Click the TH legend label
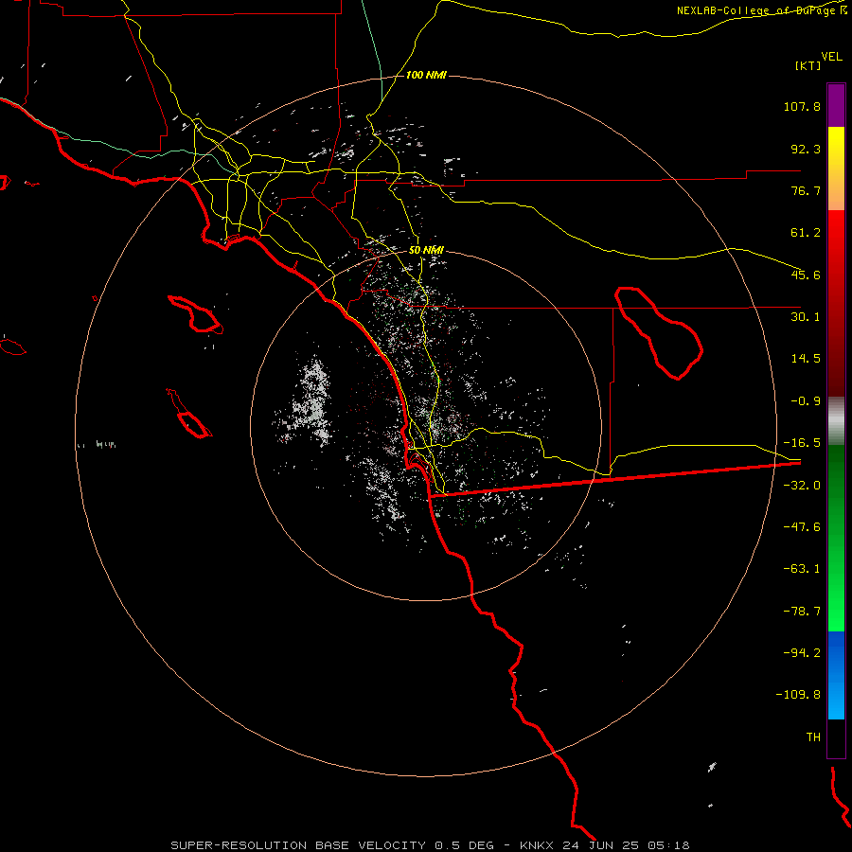Screen dimensions: 852x852 (x=813, y=737)
